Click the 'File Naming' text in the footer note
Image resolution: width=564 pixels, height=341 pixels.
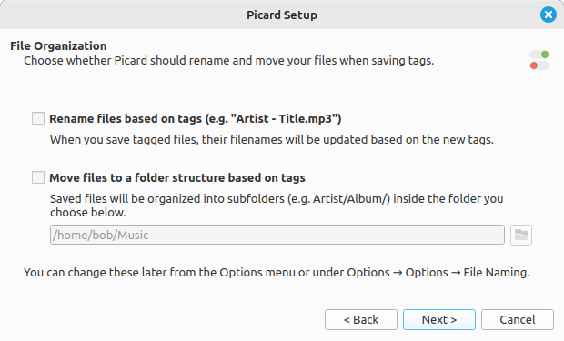tap(497, 272)
